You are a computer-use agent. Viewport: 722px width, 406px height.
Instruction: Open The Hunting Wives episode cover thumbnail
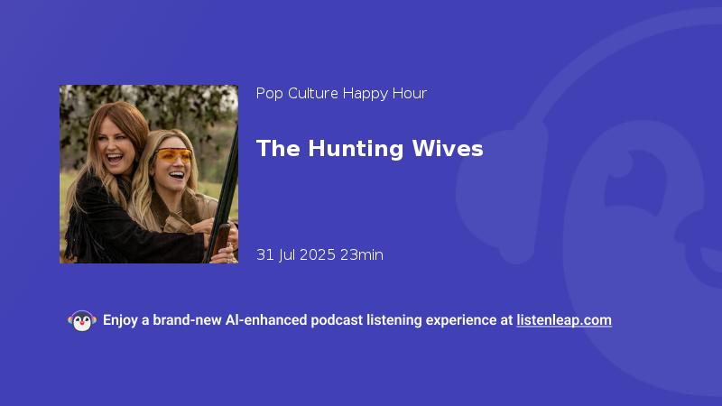pos(149,174)
